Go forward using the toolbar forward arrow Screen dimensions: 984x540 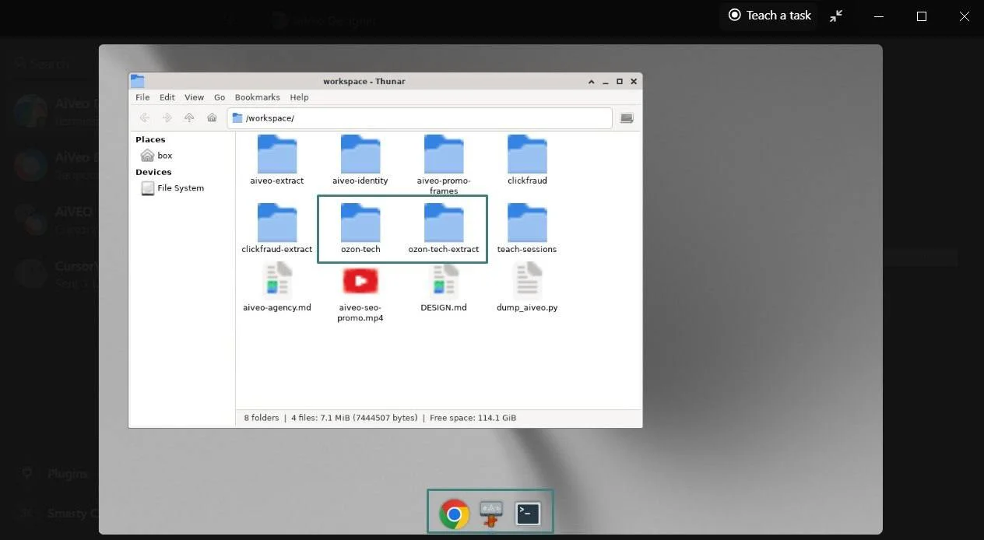coord(167,117)
